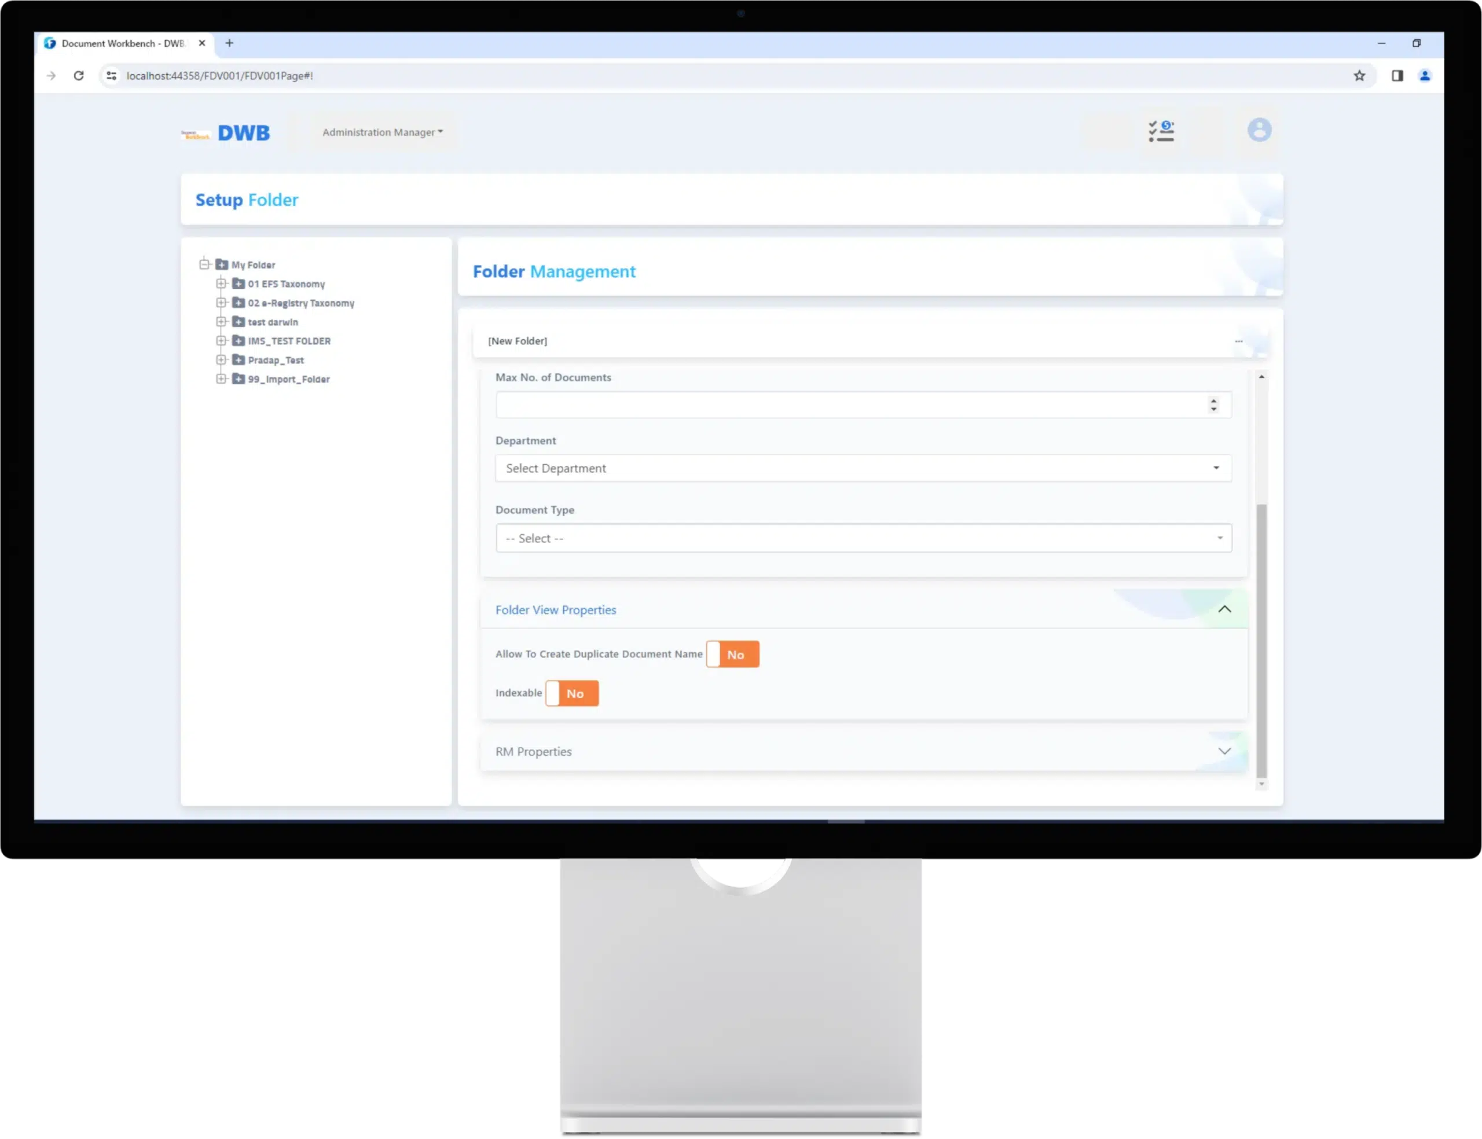Screen dimensions: 1482x1139
Task: Click the scrollbar down arrow in the form
Action: [1261, 784]
